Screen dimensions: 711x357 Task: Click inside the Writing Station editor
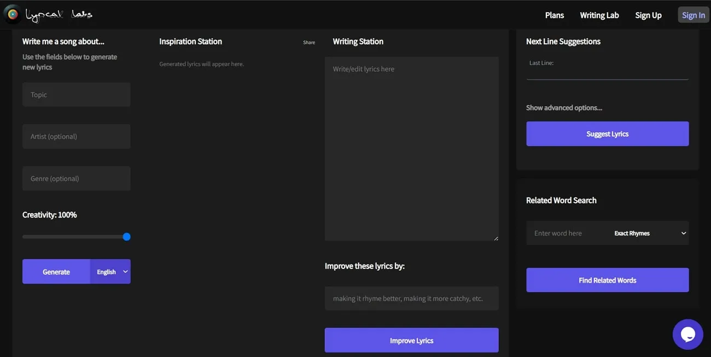click(411, 148)
